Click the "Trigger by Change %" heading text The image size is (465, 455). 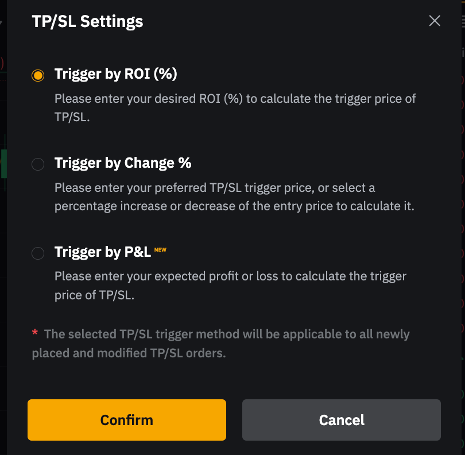click(123, 163)
